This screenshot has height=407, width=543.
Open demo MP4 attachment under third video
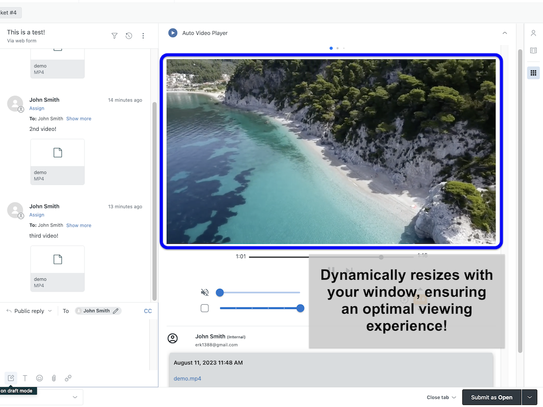pyautogui.click(x=57, y=269)
